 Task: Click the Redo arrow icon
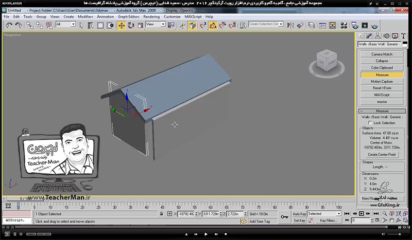(x=19, y=25)
